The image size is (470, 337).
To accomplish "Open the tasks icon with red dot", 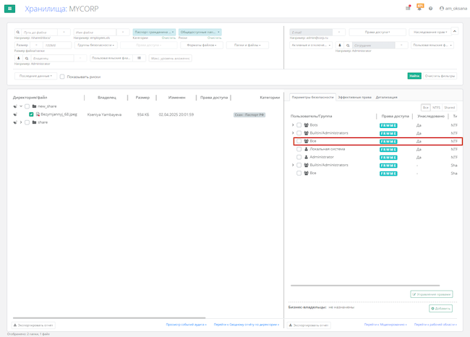I will tap(408, 8).
